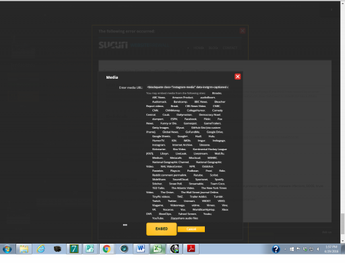
Task: Click the three-dots indicator left of EMBED
Action: tap(125, 225)
